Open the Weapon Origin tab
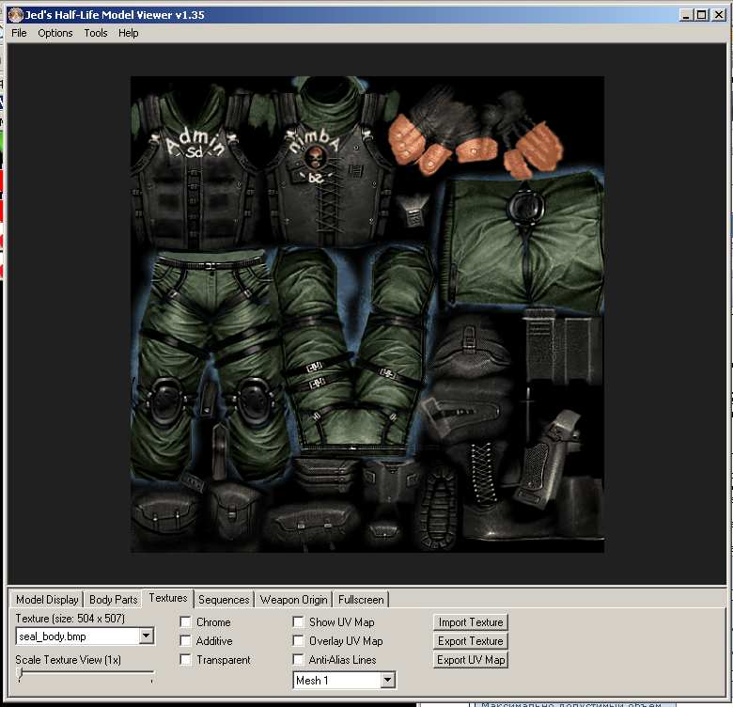733x707 pixels. [x=293, y=600]
